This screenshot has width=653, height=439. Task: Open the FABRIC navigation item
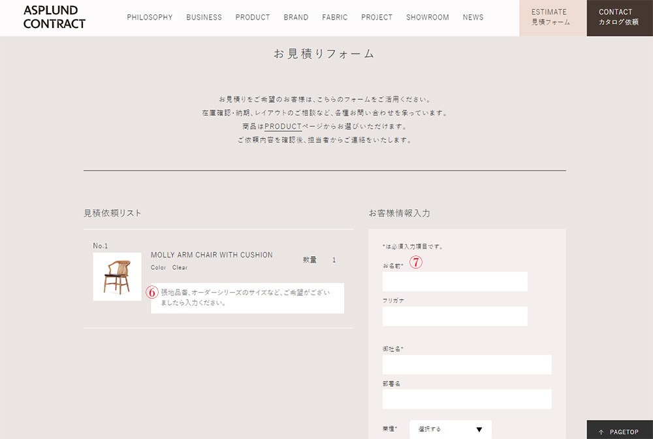tap(335, 18)
